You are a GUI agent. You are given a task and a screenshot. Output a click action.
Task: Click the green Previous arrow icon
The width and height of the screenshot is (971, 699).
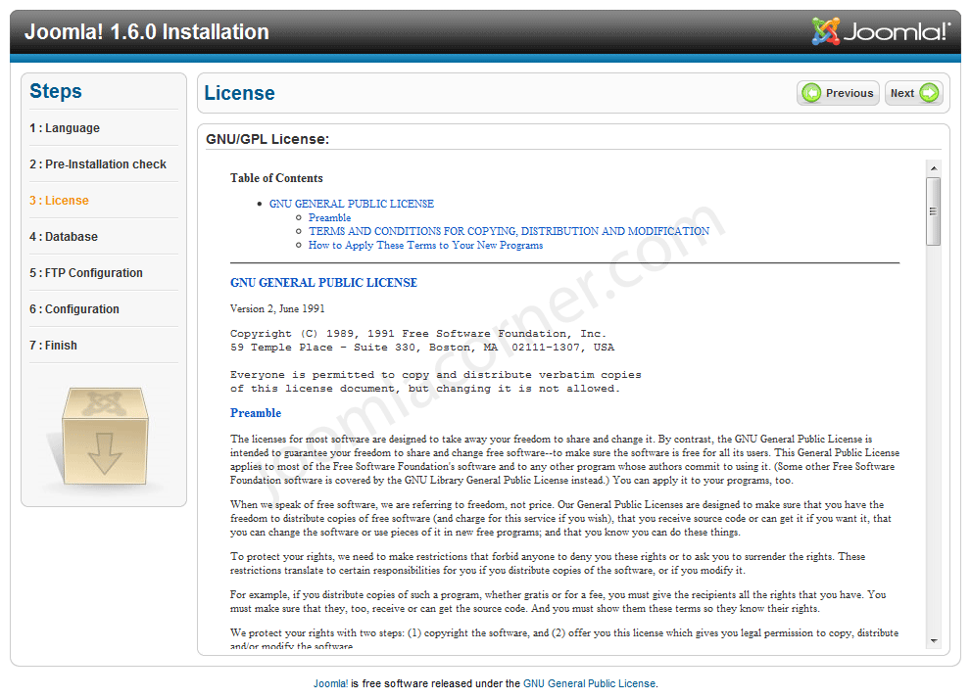810,93
